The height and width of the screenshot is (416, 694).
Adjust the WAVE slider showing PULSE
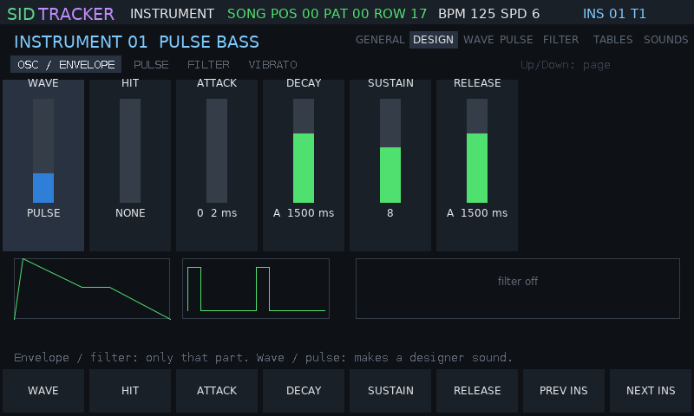43,151
